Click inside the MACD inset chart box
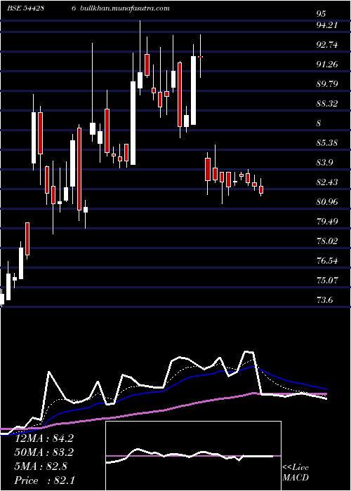The width and height of the screenshot is (351, 491). 193,456
